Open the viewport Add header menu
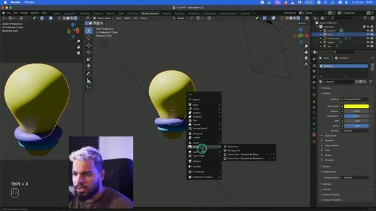376x211 pixels. click(136, 18)
